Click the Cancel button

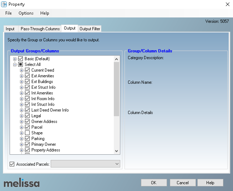point(182,183)
